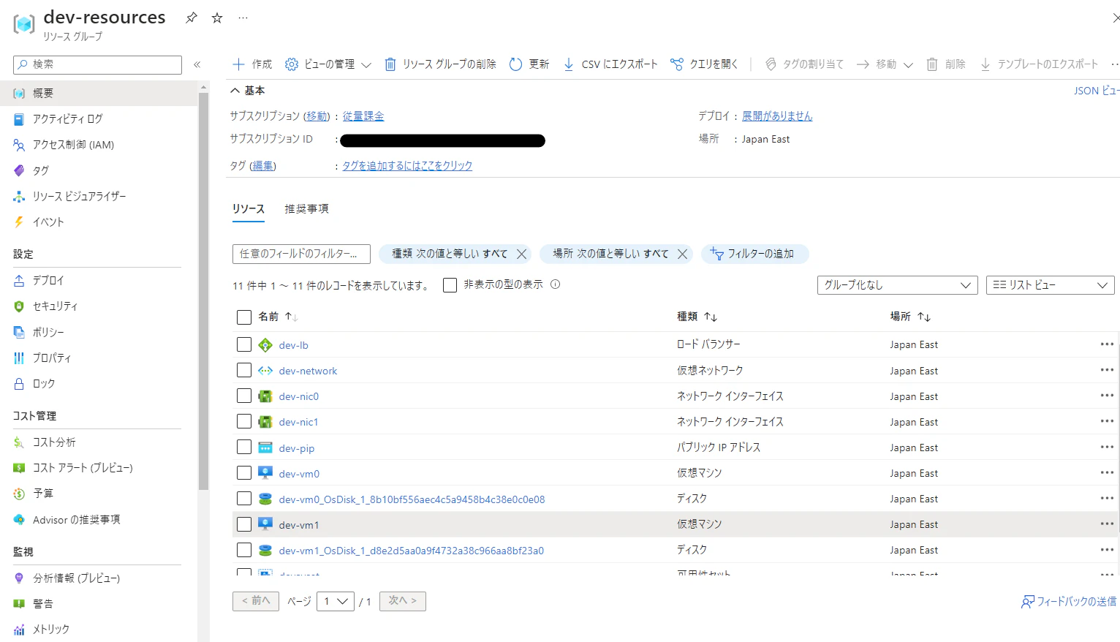1120x642 pixels.
Task: Collapse the sidebar with the double chevron
Action: pyautogui.click(x=197, y=64)
